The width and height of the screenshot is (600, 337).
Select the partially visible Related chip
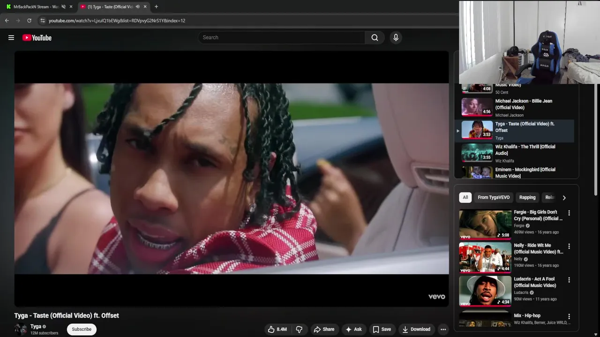(x=549, y=198)
